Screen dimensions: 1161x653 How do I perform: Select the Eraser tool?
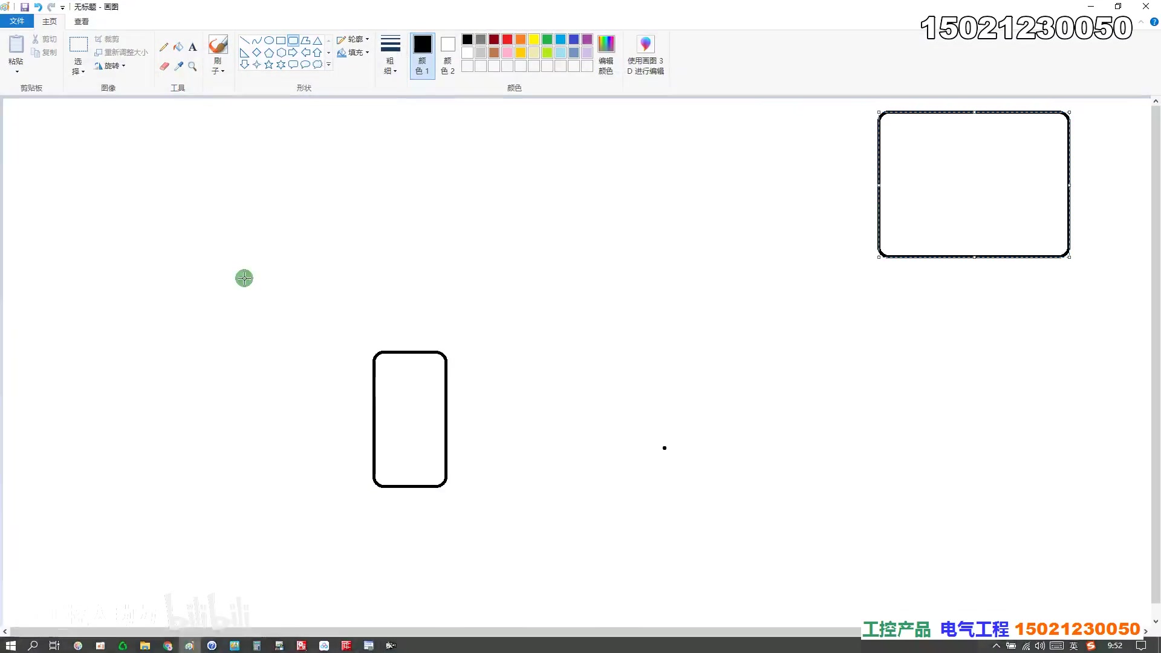(164, 66)
